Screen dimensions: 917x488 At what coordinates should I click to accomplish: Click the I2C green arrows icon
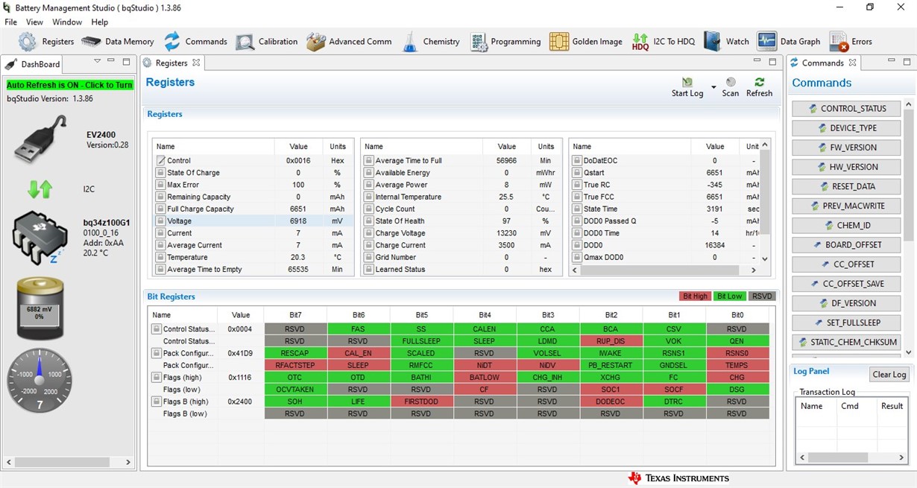click(40, 189)
